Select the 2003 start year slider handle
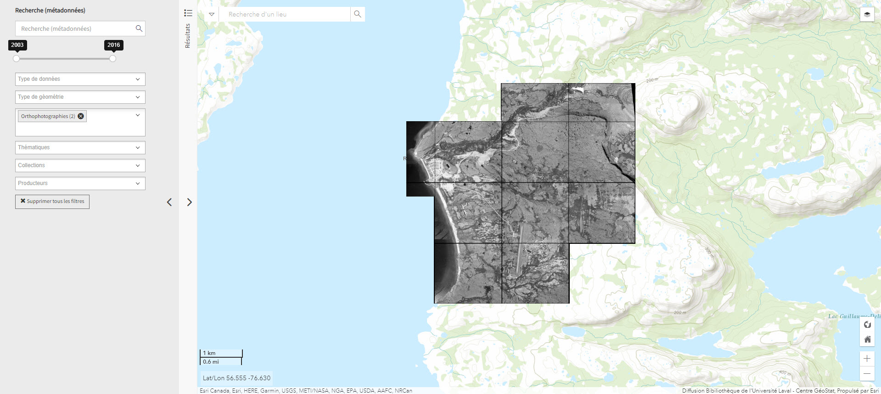Screen dimensions: 881x394 [17, 58]
